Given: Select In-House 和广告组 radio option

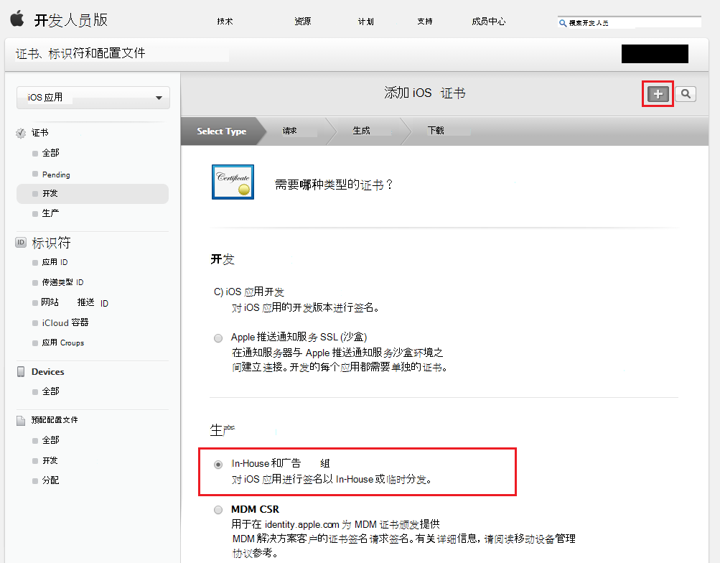Looking at the screenshot, I should click(x=218, y=465).
